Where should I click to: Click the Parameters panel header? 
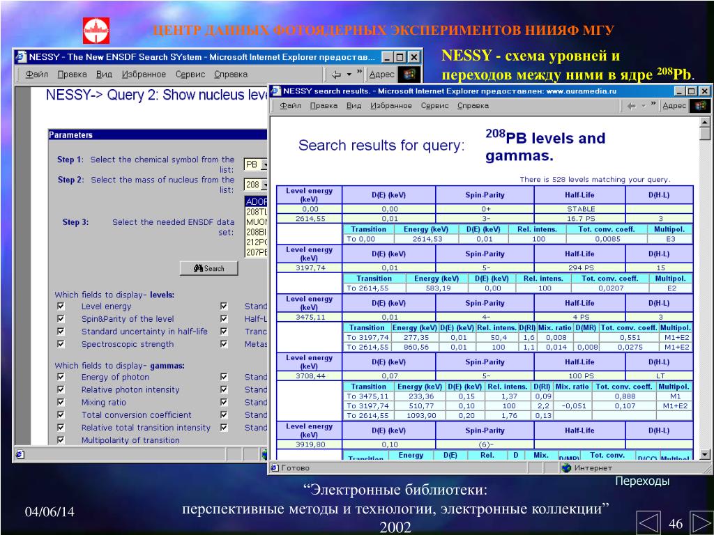[158, 134]
